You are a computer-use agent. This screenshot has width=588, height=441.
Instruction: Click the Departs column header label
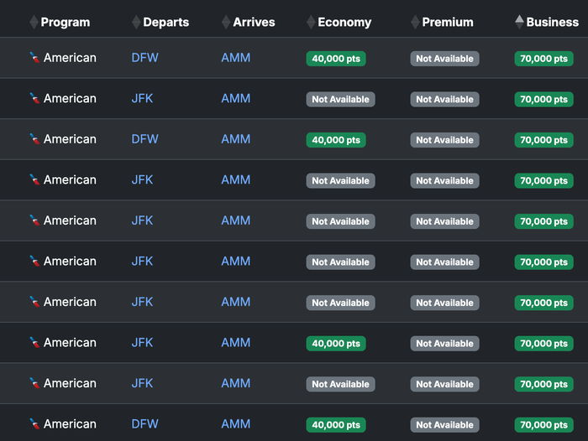point(166,22)
